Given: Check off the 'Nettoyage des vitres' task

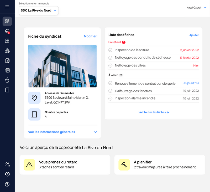Looking at the screenshot, I should point(111,65).
